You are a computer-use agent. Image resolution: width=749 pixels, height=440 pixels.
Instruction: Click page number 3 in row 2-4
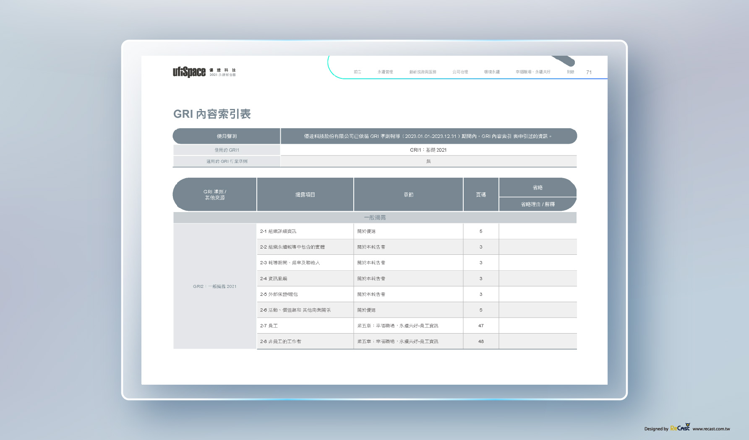(481, 279)
